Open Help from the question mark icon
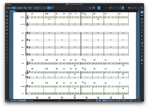The image size is (149, 108). [142, 8]
